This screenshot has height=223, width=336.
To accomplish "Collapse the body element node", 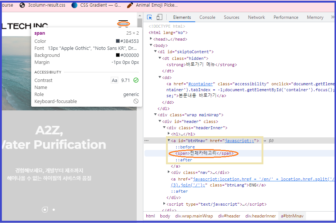I will pos(151,45).
